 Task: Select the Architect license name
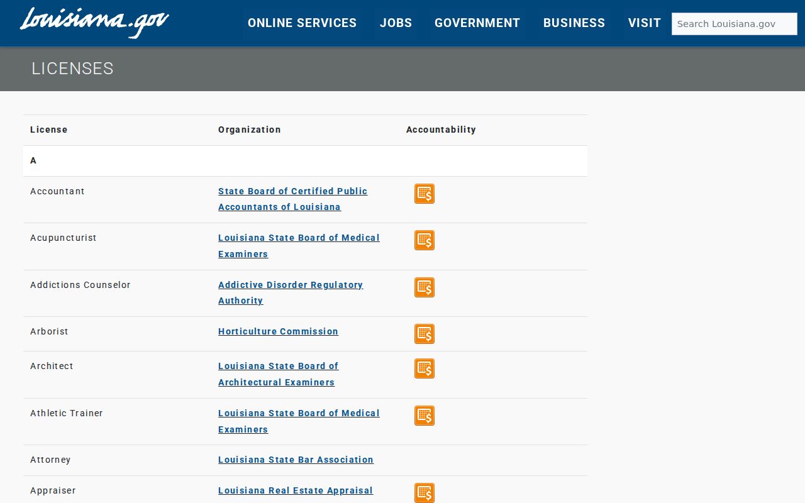(x=52, y=366)
